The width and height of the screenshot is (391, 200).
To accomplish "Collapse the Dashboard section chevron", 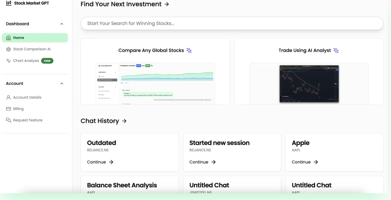I will [x=62, y=24].
